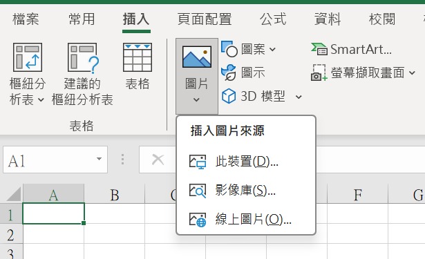Expand the 螢幕擷取畫面 dropdown arrow
Viewport: 425px width, 259px height.
tap(412, 73)
